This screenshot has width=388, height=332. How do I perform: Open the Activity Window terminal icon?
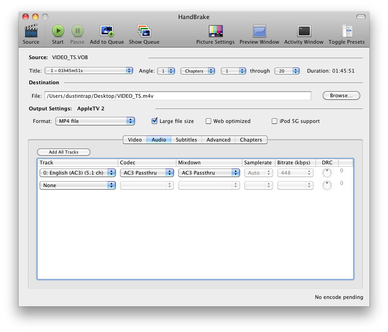[x=304, y=31]
